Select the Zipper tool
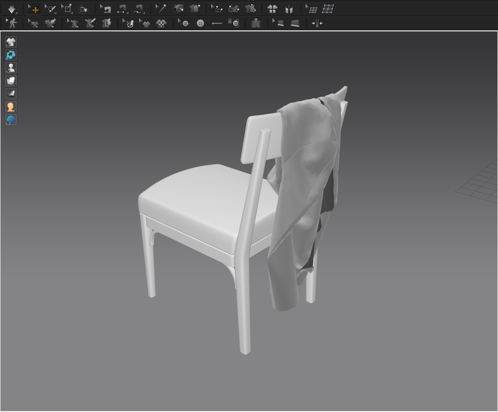Screen dimensions: 498x412 (x=255, y=23)
